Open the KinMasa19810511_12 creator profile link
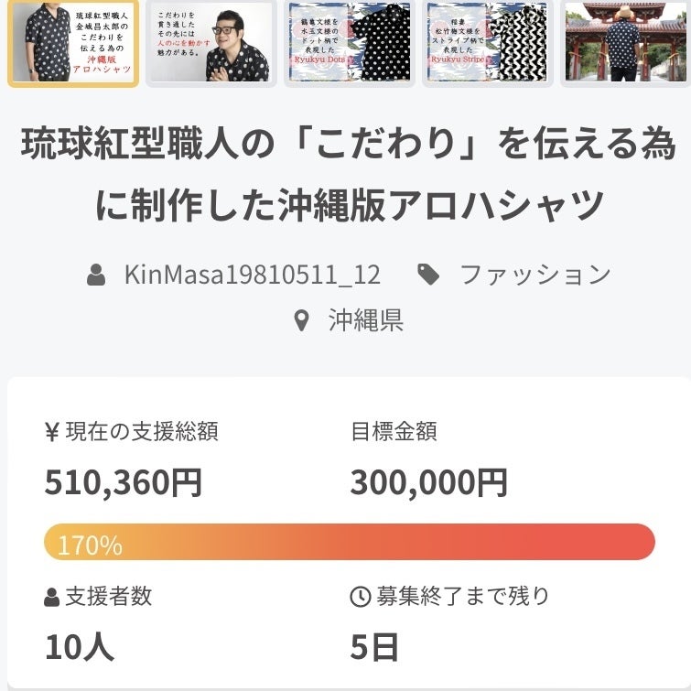The width and height of the screenshot is (691, 691). click(252, 275)
